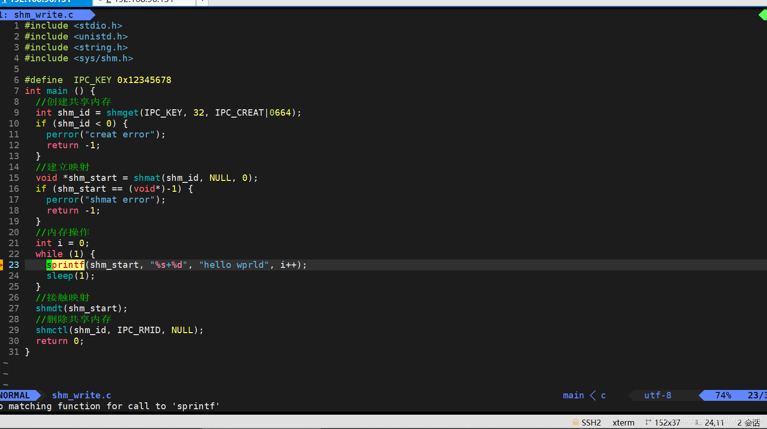Click the utf-8 encoding segment
Viewport: 767px width, 429px height.
658,395
